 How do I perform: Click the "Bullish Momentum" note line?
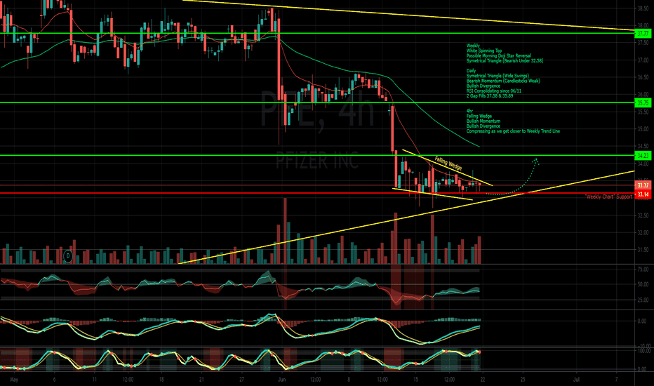pos(483,121)
